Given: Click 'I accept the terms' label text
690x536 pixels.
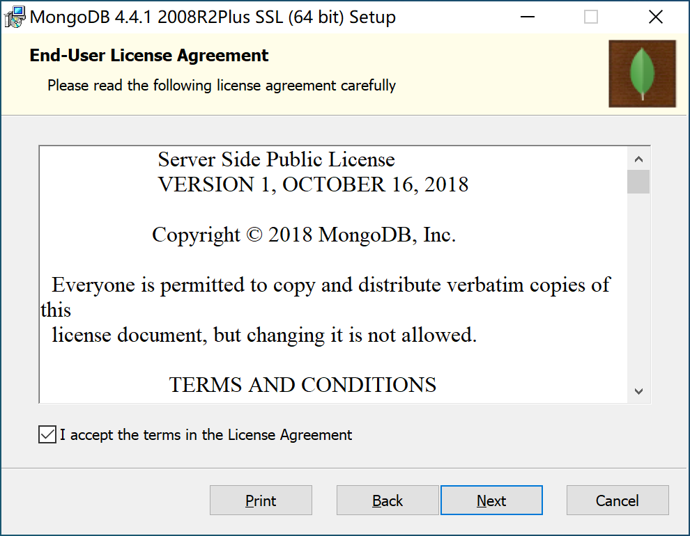Looking at the screenshot, I should [x=206, y=435].
